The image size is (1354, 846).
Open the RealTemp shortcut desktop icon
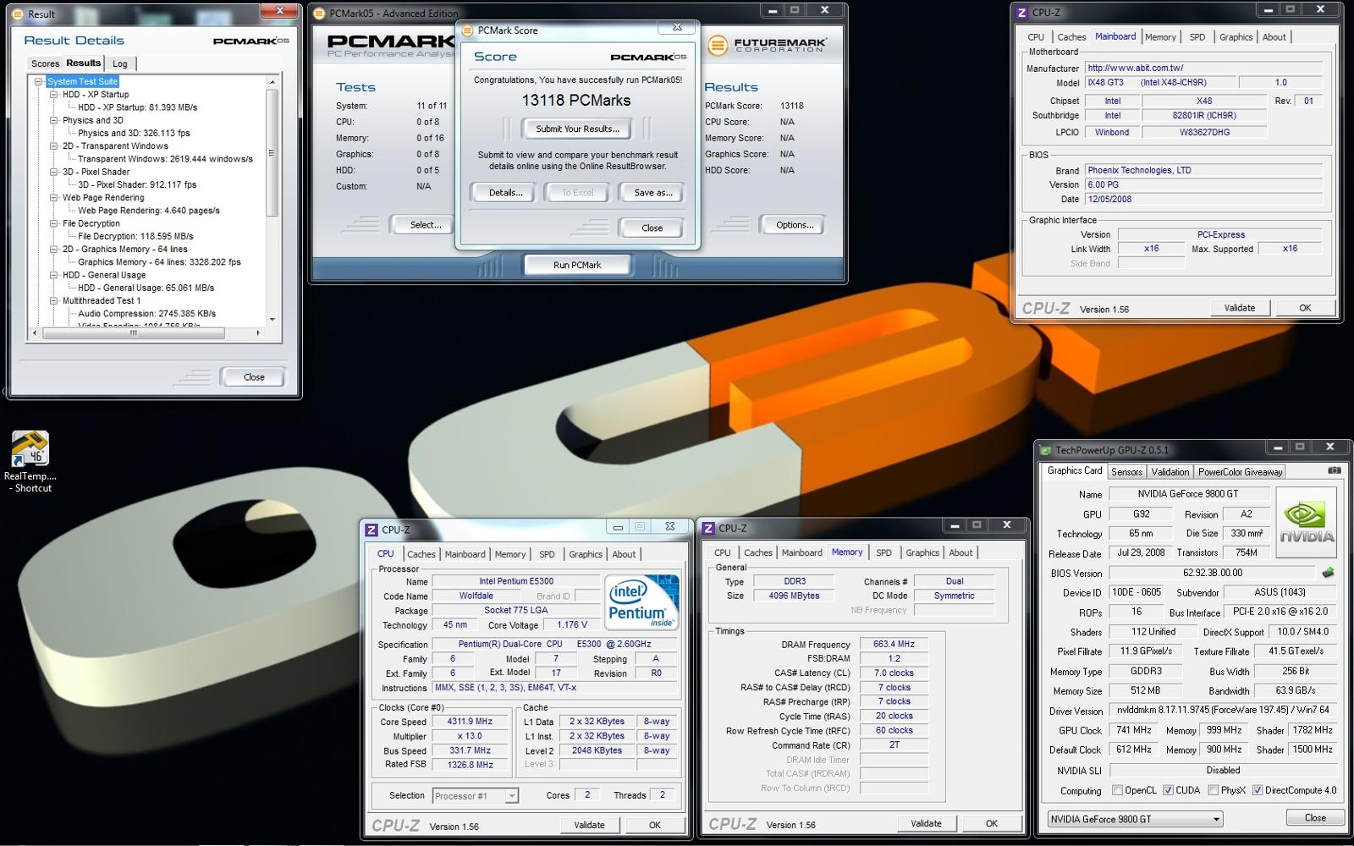click(30, 462)
